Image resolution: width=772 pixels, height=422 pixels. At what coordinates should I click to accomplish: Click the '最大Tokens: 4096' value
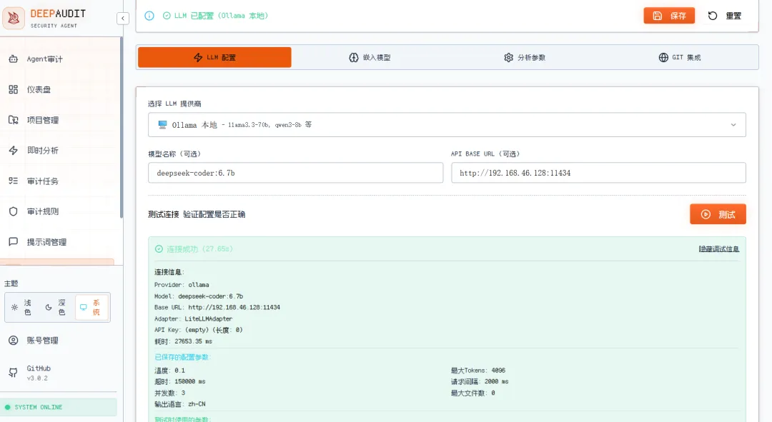pos(478,371)
